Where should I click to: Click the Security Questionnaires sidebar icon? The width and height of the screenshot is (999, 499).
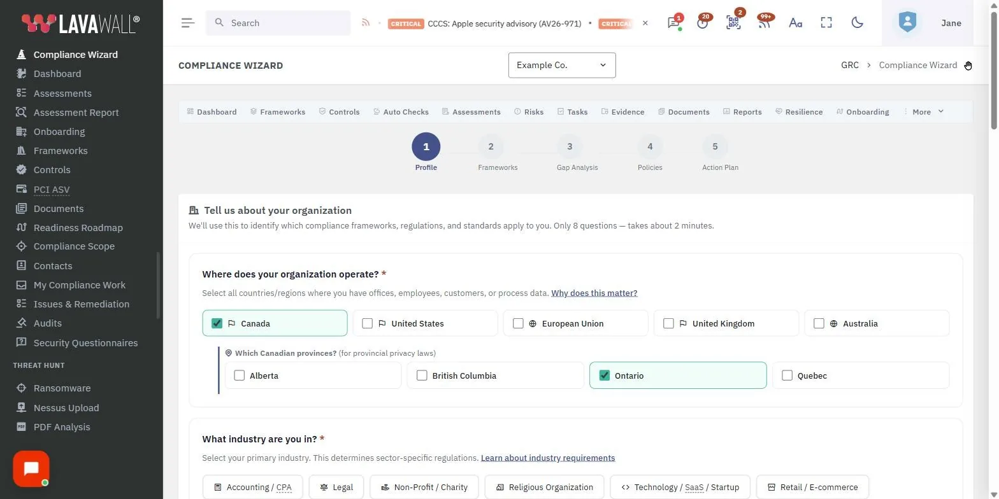pyautogui.click(x=21, y=342)
